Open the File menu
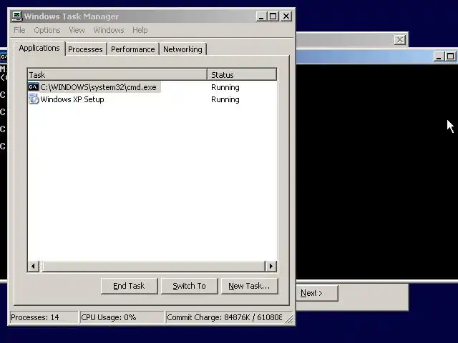Screen dimensions: 458x343 coord(19,30)
